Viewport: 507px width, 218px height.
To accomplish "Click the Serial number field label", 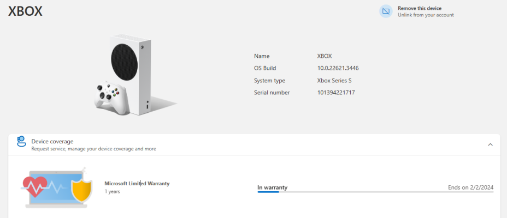I will pyautogui.click(x=272, y=93).
